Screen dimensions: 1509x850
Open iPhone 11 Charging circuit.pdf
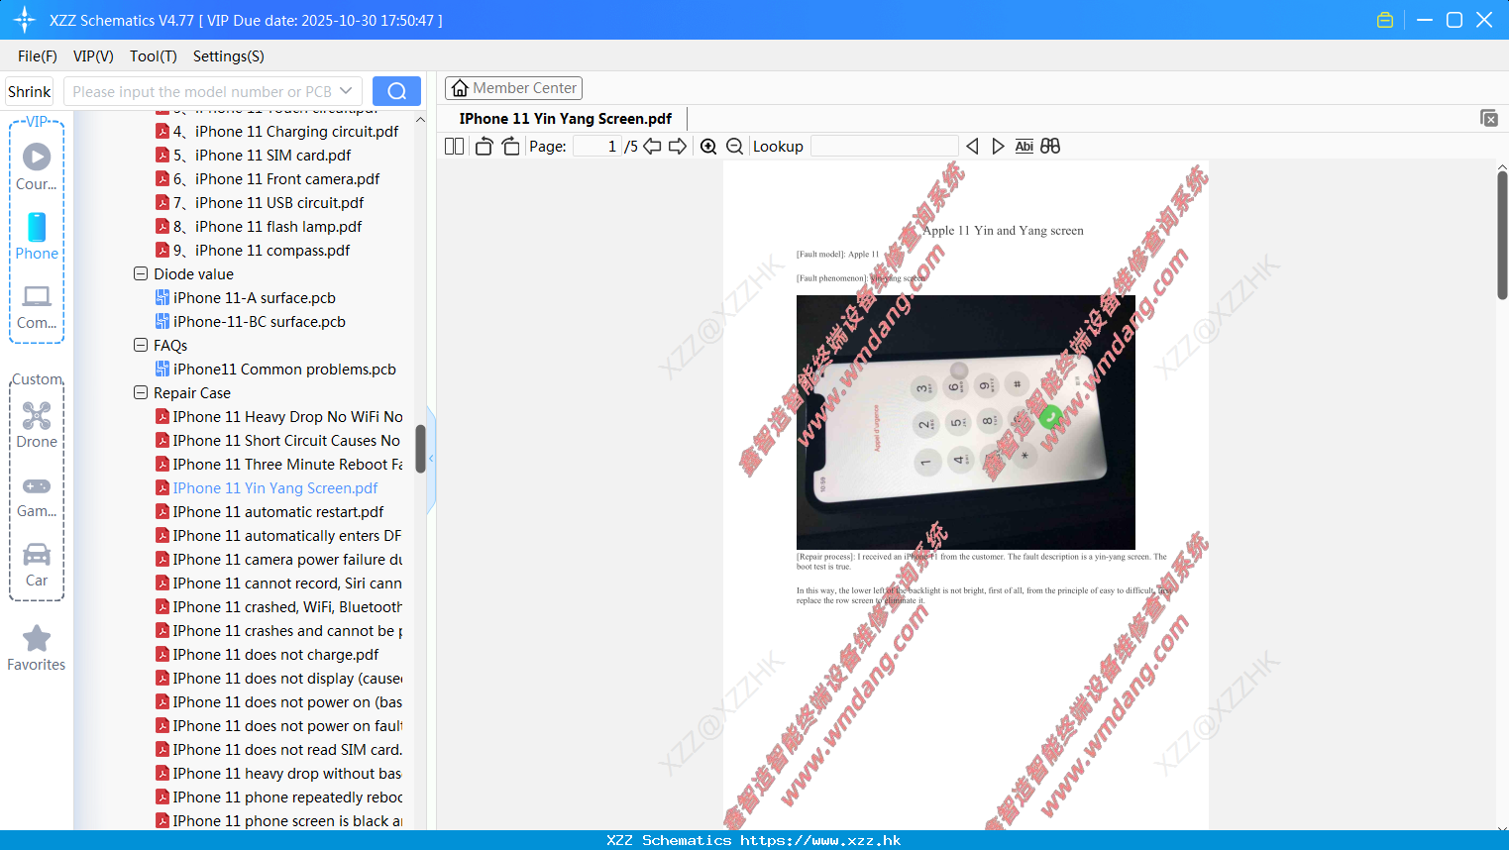point(277,131)
